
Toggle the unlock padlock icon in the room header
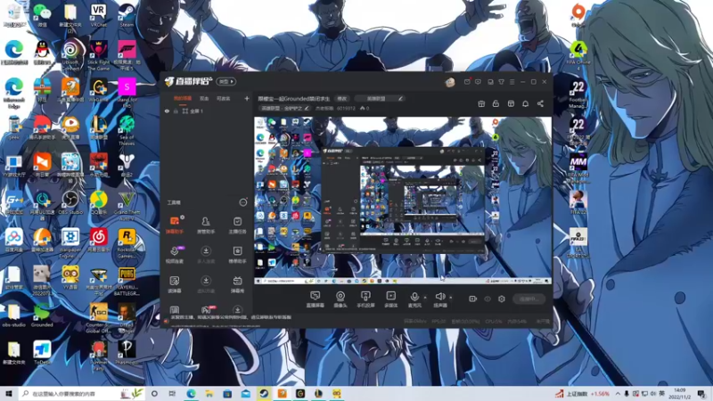[x=496, y=103]
